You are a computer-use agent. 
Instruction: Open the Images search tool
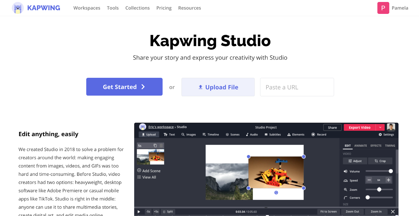point(189,135)
